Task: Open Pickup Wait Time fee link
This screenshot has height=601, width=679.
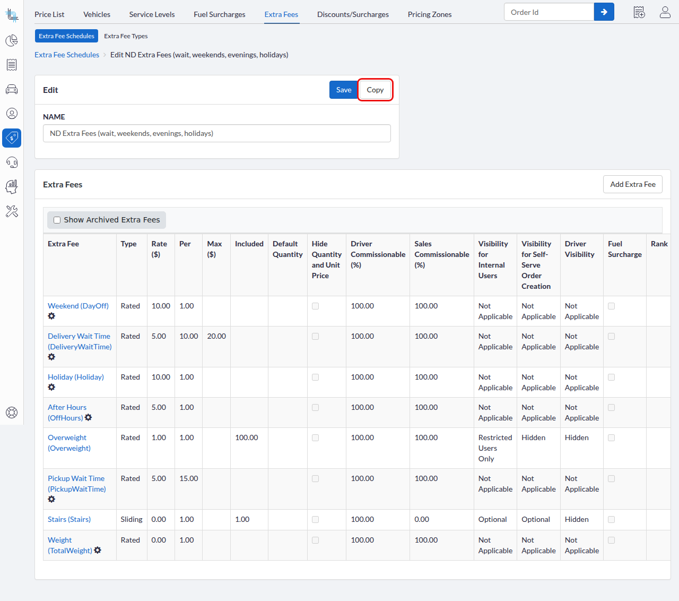Action: coord(77,484)
